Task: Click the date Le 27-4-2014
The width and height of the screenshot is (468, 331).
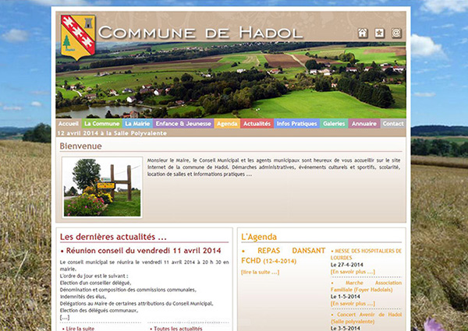Action: [347, 265]
